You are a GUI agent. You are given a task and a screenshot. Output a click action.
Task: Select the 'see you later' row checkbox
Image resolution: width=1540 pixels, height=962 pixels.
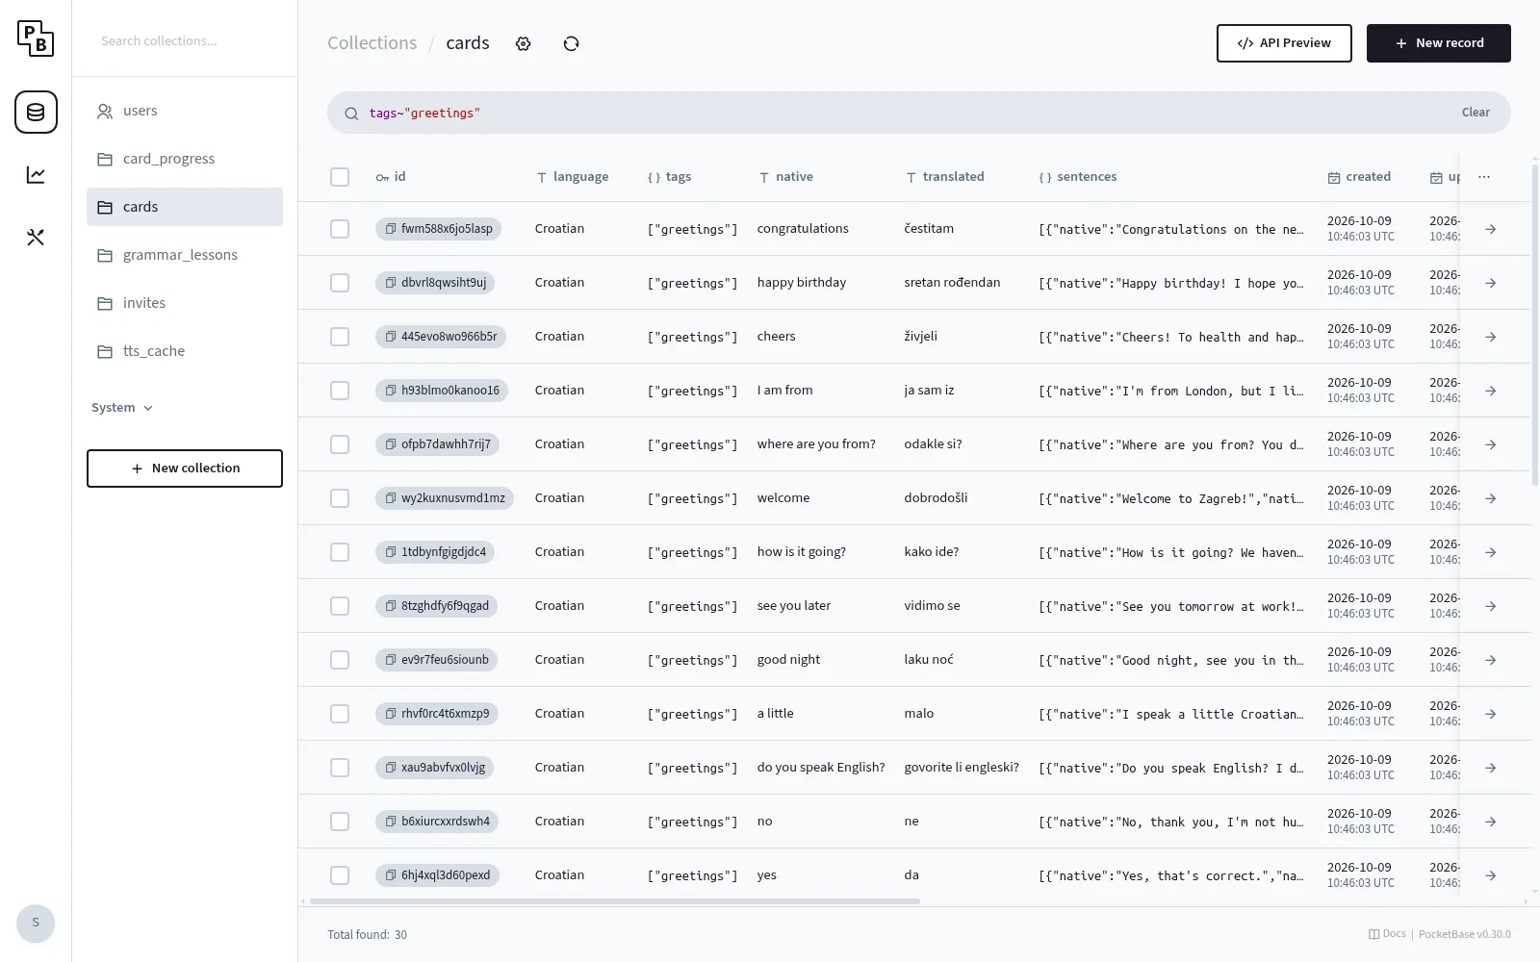click(340, 606)
